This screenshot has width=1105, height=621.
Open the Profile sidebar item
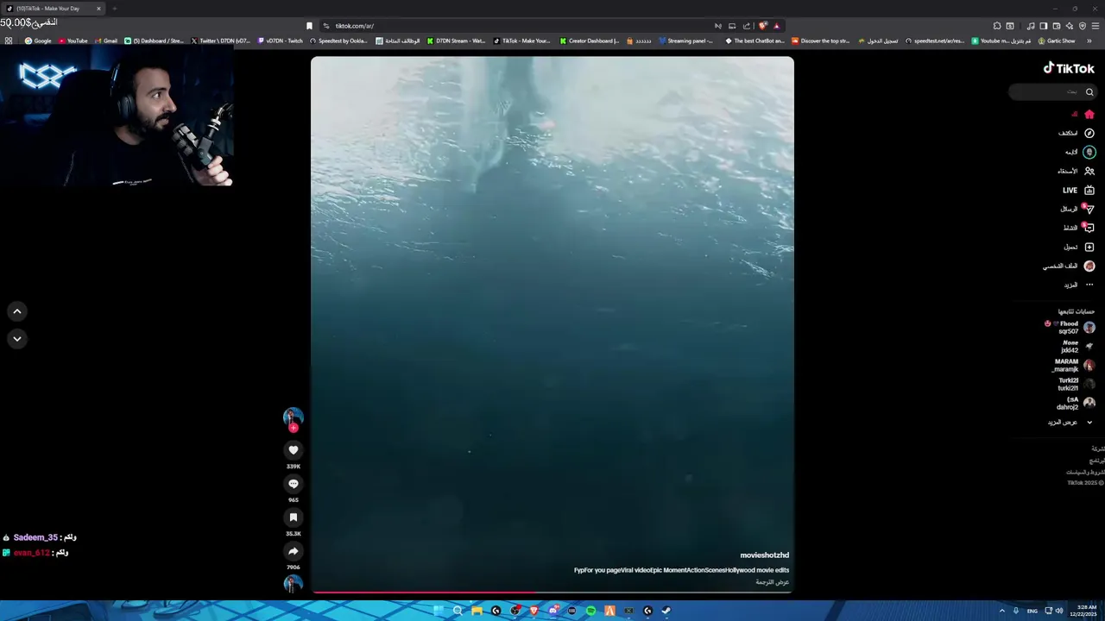(x=1069, y=266)
